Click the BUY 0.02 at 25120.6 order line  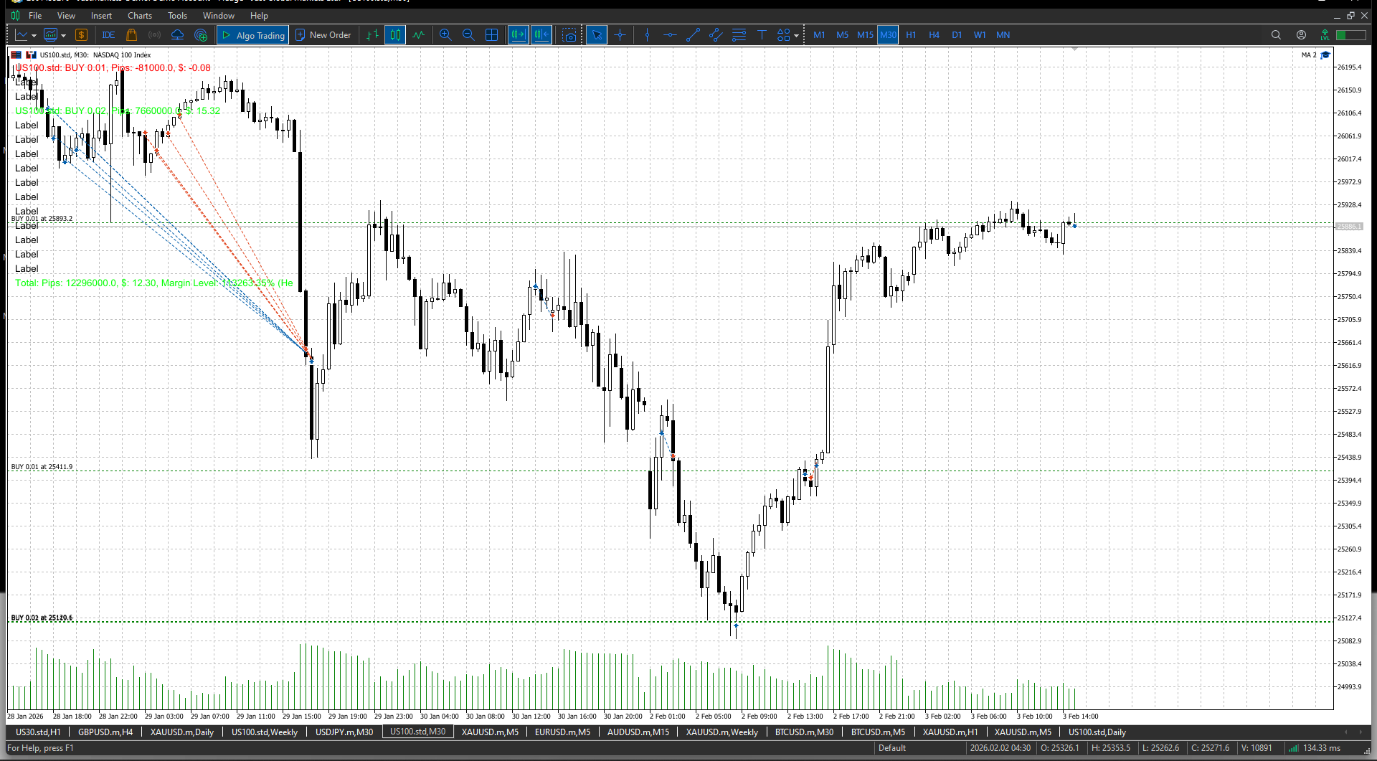pyautogui.click(x=671, y=622)
